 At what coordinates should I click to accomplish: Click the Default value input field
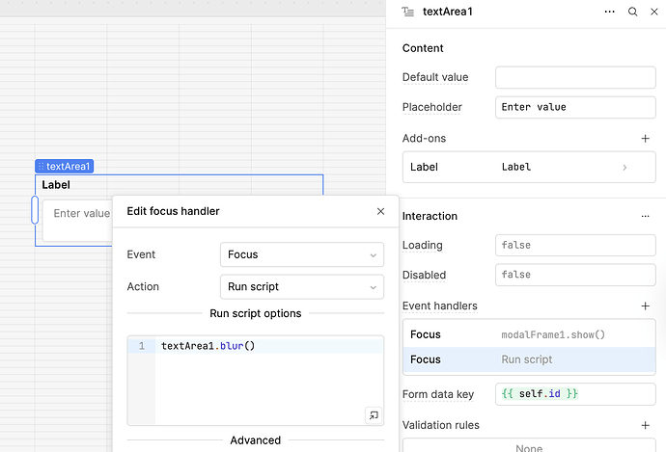574,77
